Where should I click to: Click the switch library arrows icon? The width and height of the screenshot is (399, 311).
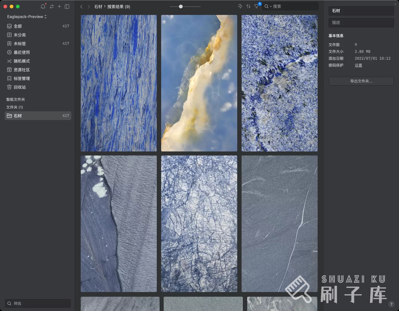tap(52, 7)
